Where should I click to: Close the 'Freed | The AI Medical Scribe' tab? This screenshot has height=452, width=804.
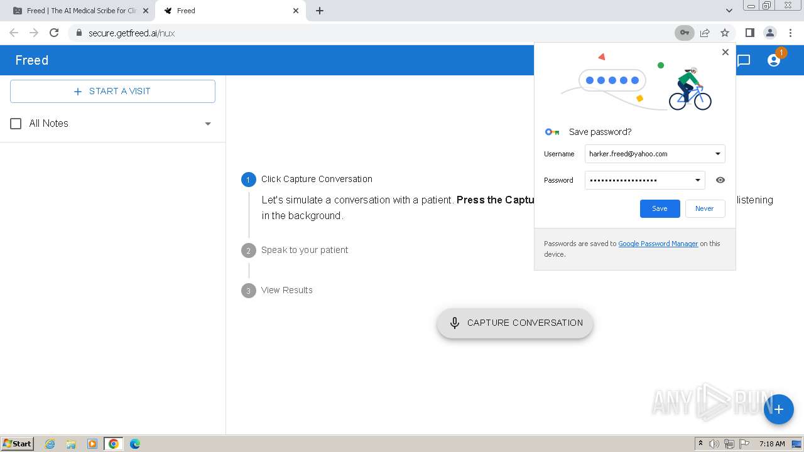click(145, 11)
